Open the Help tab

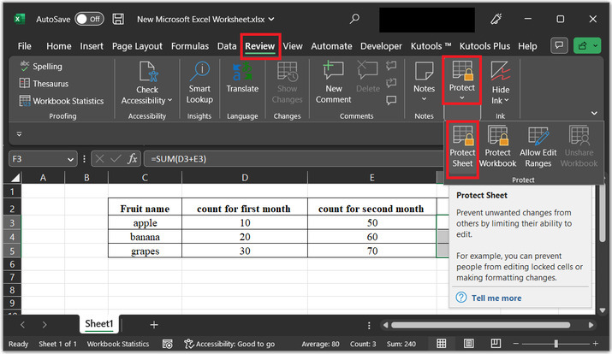tap(527, 46)
